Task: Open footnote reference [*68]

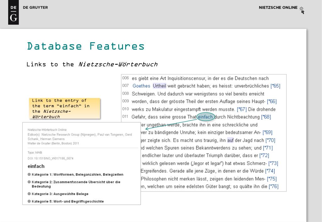Action: click(266, 117)
